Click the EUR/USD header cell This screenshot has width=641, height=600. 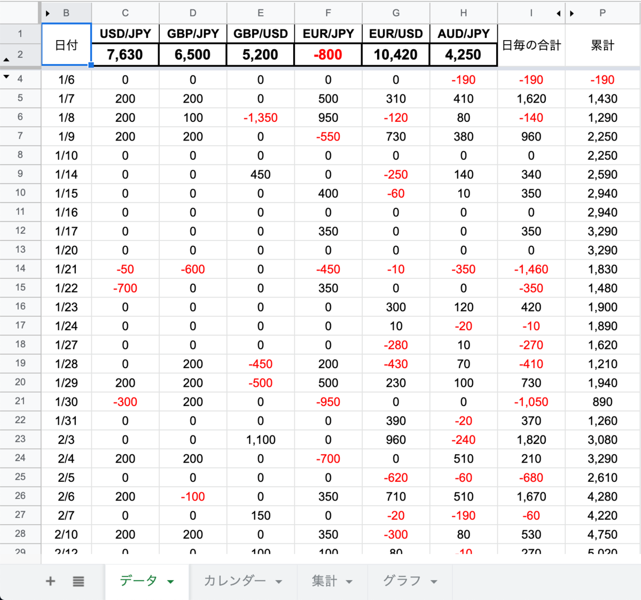(396, 34)
